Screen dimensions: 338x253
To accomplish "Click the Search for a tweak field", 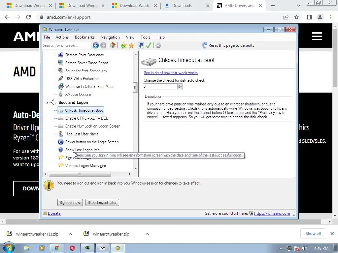I will [x=67, y=45].
